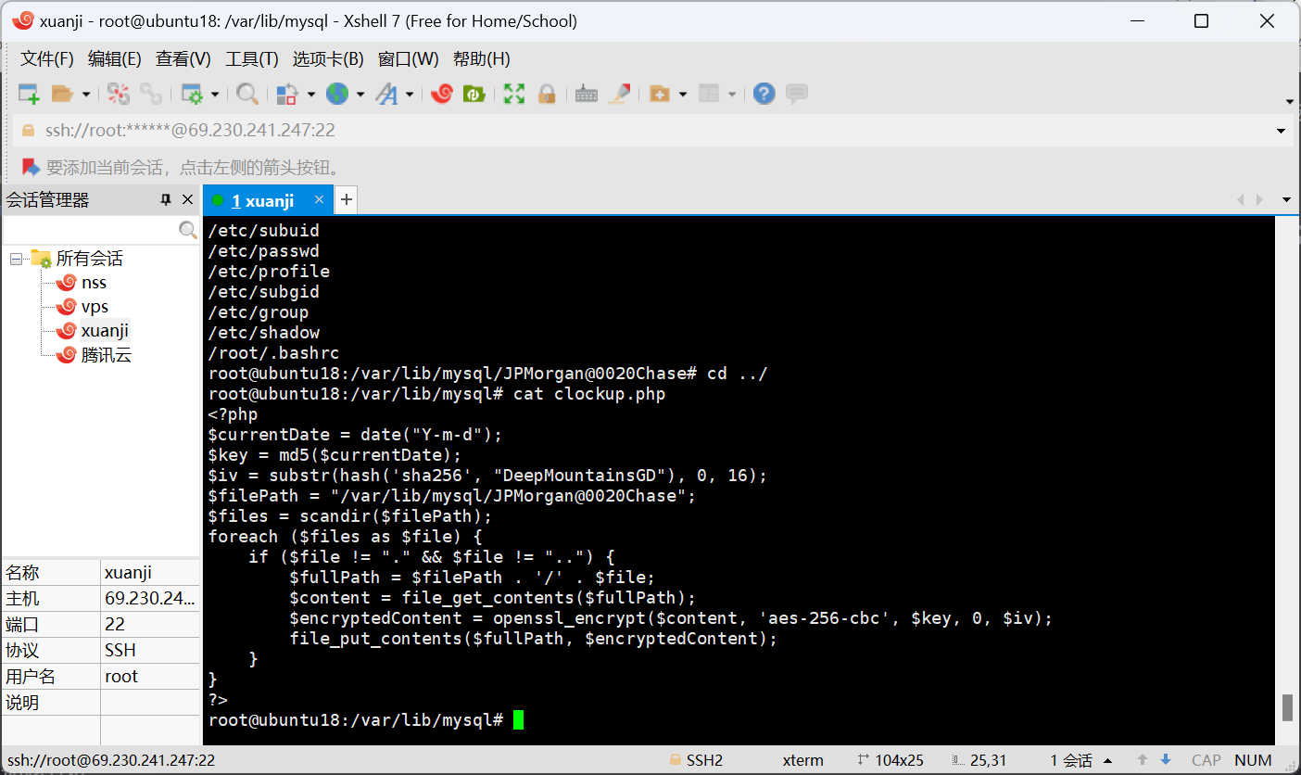Click the Lock screen padlock icon
This screenshot has height=775, width=1301.
coord(547,94)
